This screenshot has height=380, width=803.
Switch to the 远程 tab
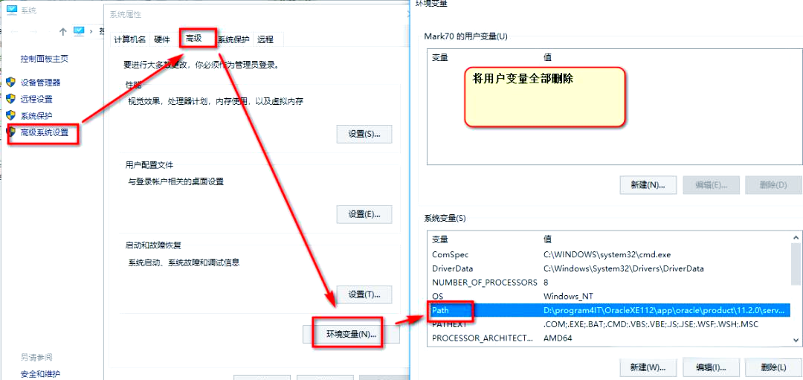click(x=265, y=39)
